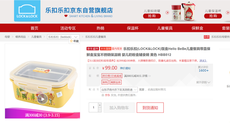This screenshot has width=230, height=123.
Task: Click the 到货通知 button
Action: click(150, 108)
